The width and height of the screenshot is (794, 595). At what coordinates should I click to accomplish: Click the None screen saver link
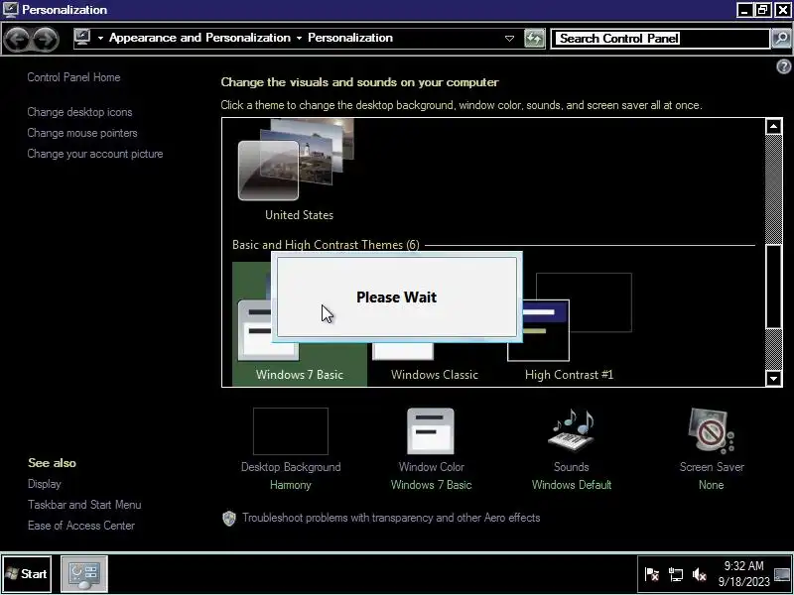coord(711,485)
